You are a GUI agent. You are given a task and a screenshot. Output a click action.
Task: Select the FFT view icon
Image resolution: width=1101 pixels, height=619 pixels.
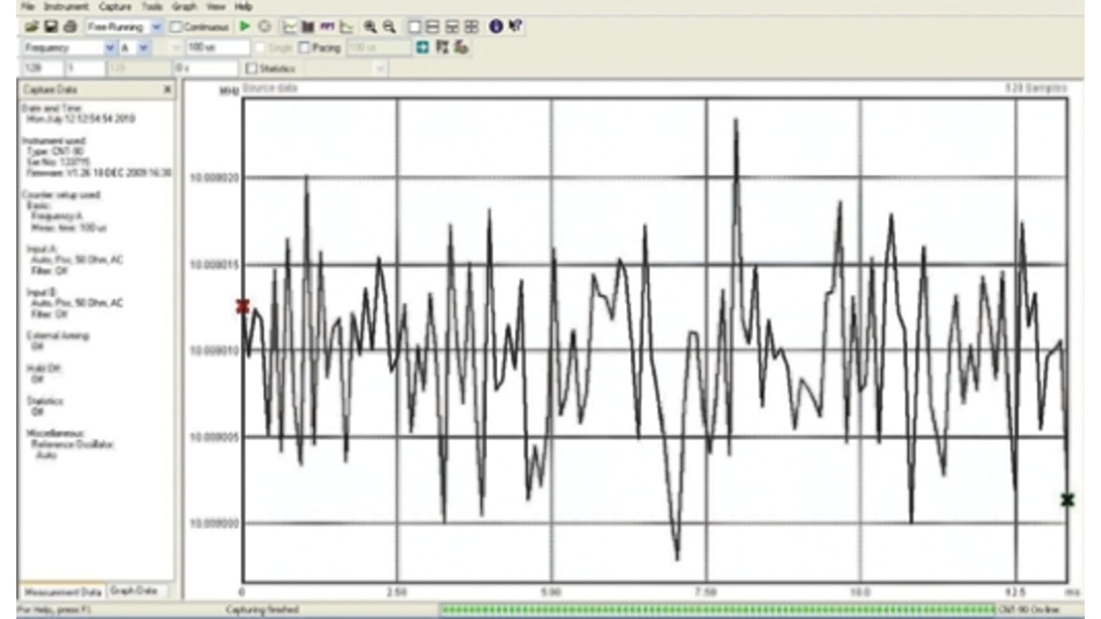[327, 26]
